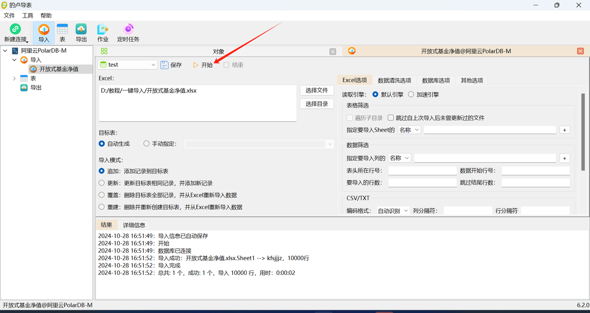Image resolution: width=590 pixels, height=313 pixels.
Task: Select 默认引擎 radio button
Action: pos(375,94)
